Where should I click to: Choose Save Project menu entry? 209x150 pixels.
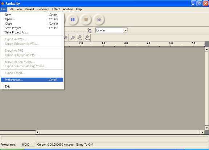[32, 28]
